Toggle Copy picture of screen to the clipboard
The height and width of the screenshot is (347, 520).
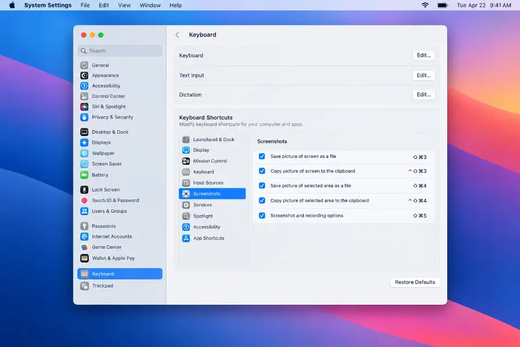[262, 171]
